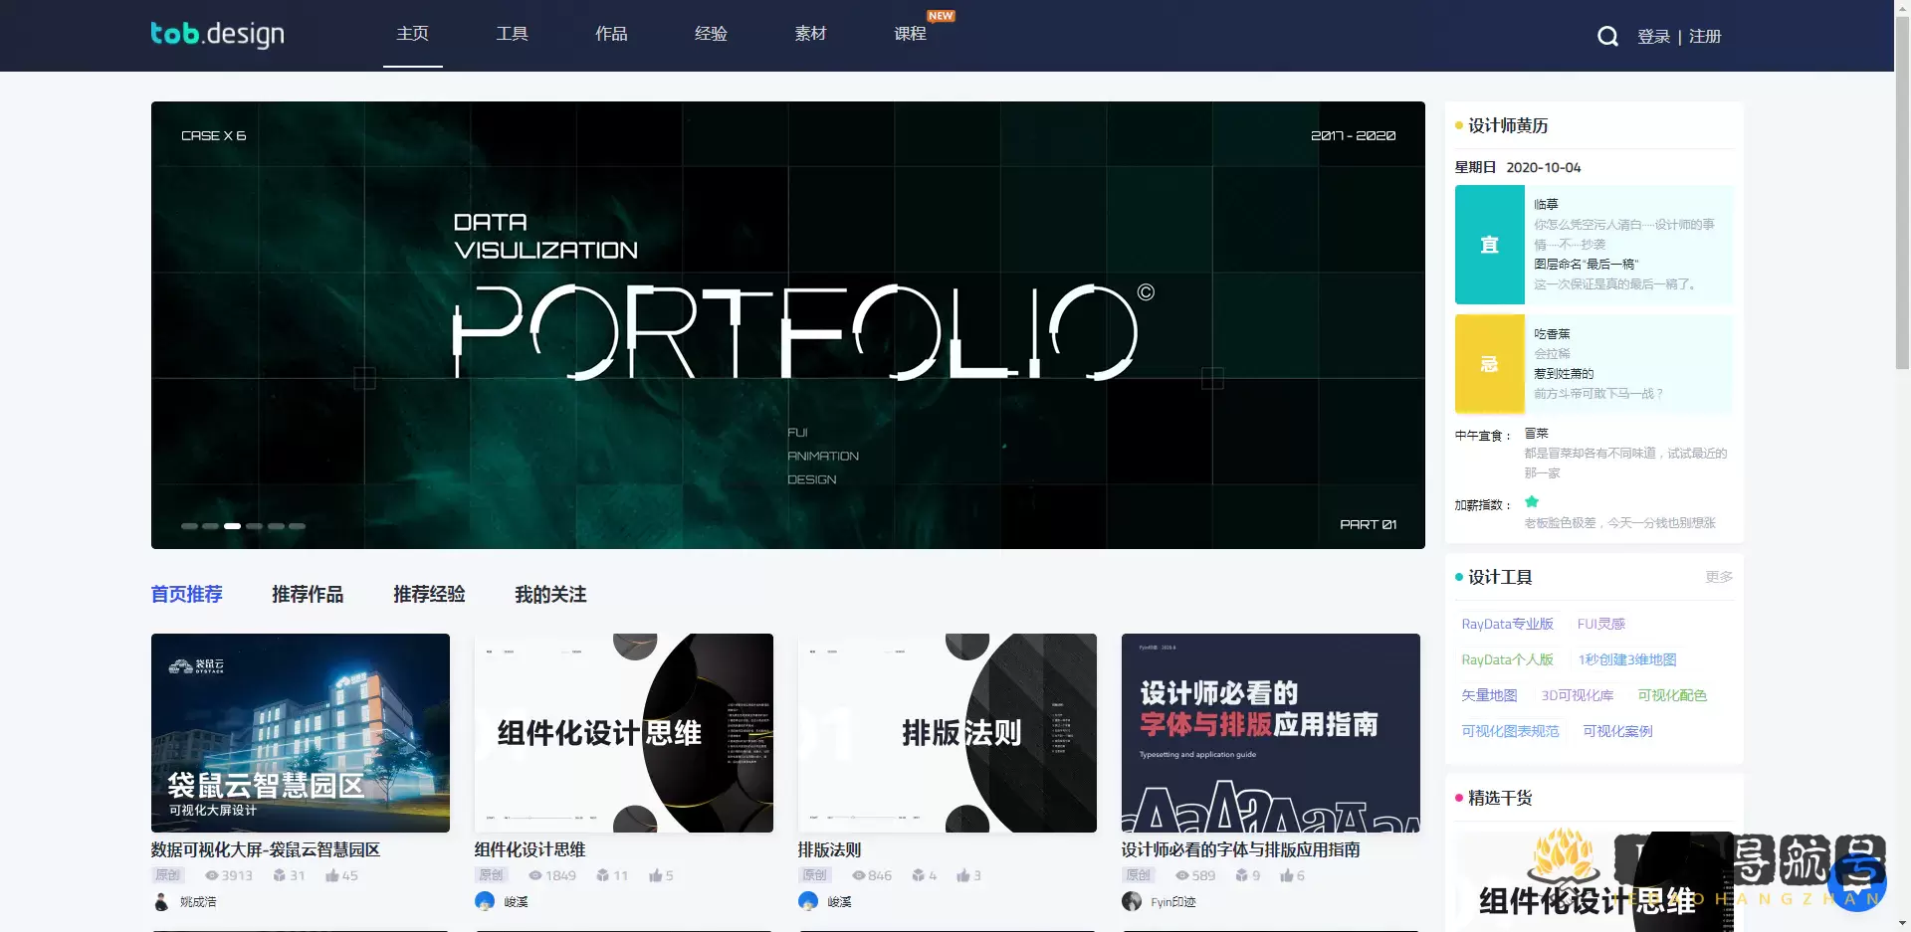
Task: Click author avatar of Fyin印迹
Action: [x=1132, y=901]
